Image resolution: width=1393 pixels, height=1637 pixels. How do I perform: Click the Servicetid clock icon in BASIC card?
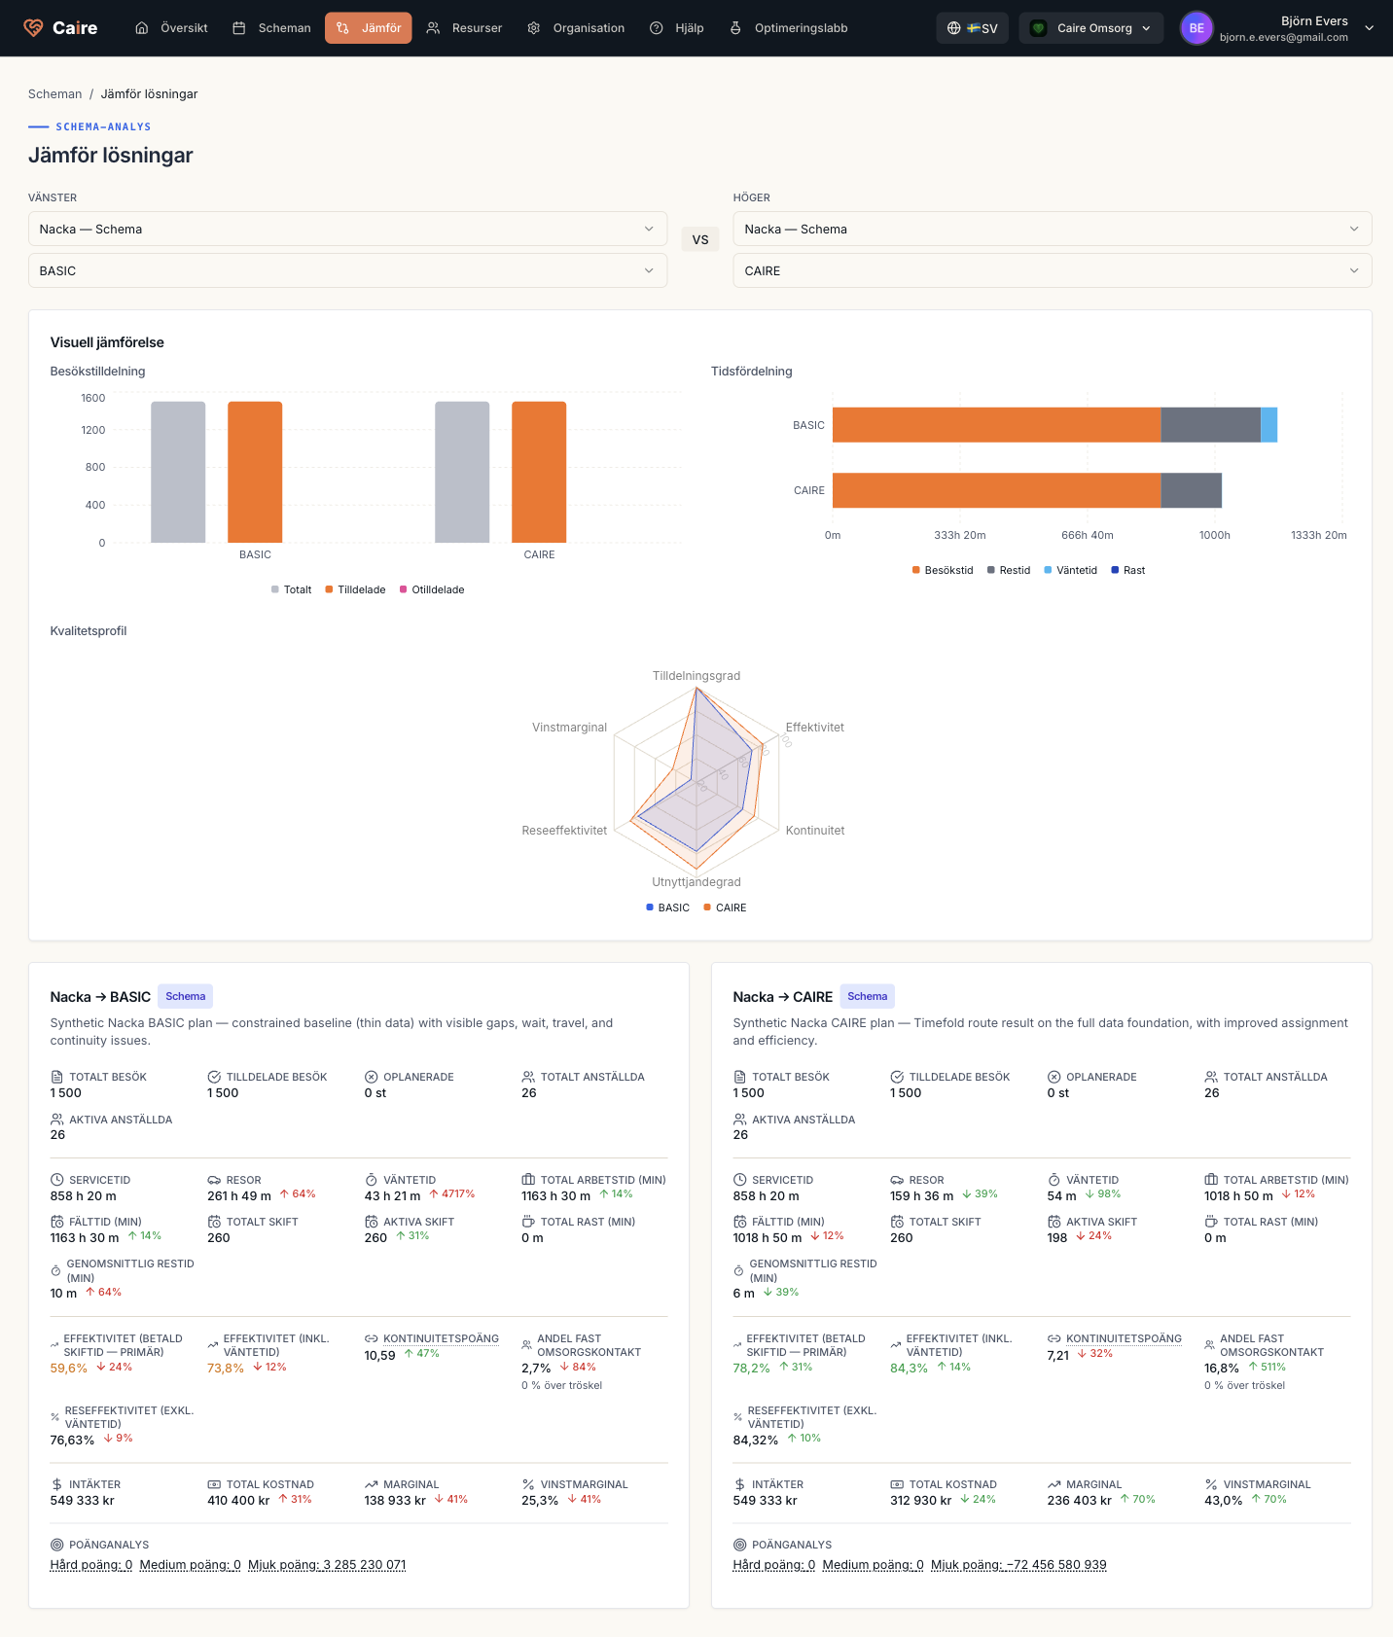[56, 1180]
